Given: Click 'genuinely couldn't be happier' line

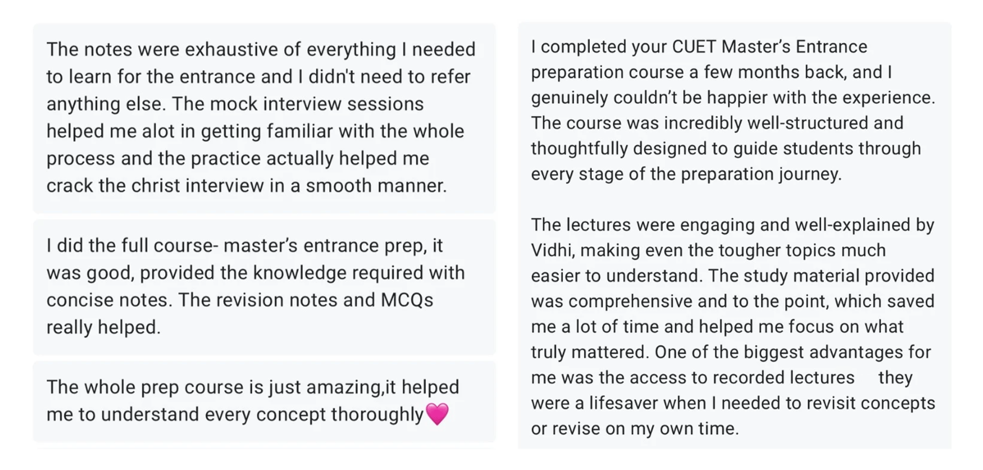Looking at the screenshot, I should coord(733,98).
